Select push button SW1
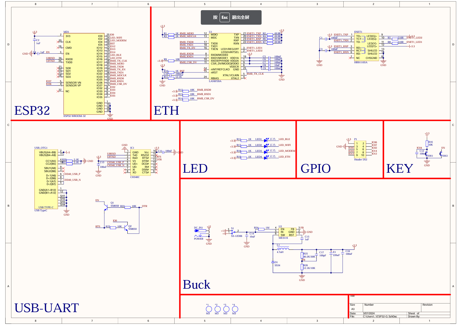This screenshot has height=326, width=459. coord(427,154)
